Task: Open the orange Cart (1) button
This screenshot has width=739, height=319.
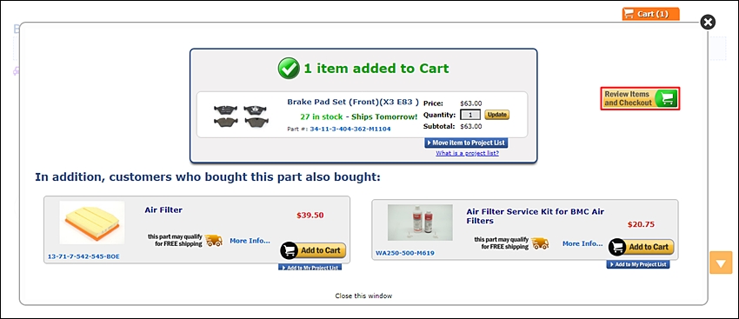Action: tap(650, 14)
